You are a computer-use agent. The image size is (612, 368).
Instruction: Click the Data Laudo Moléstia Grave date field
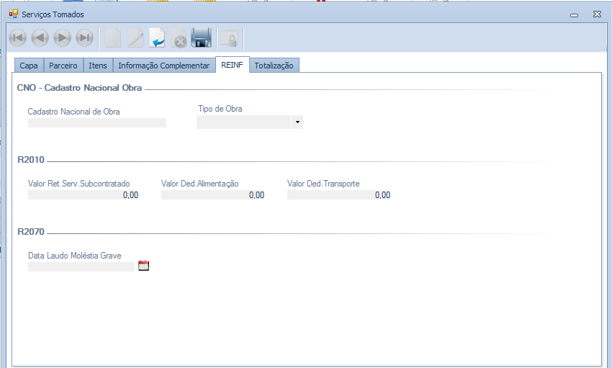click(81, 266)
